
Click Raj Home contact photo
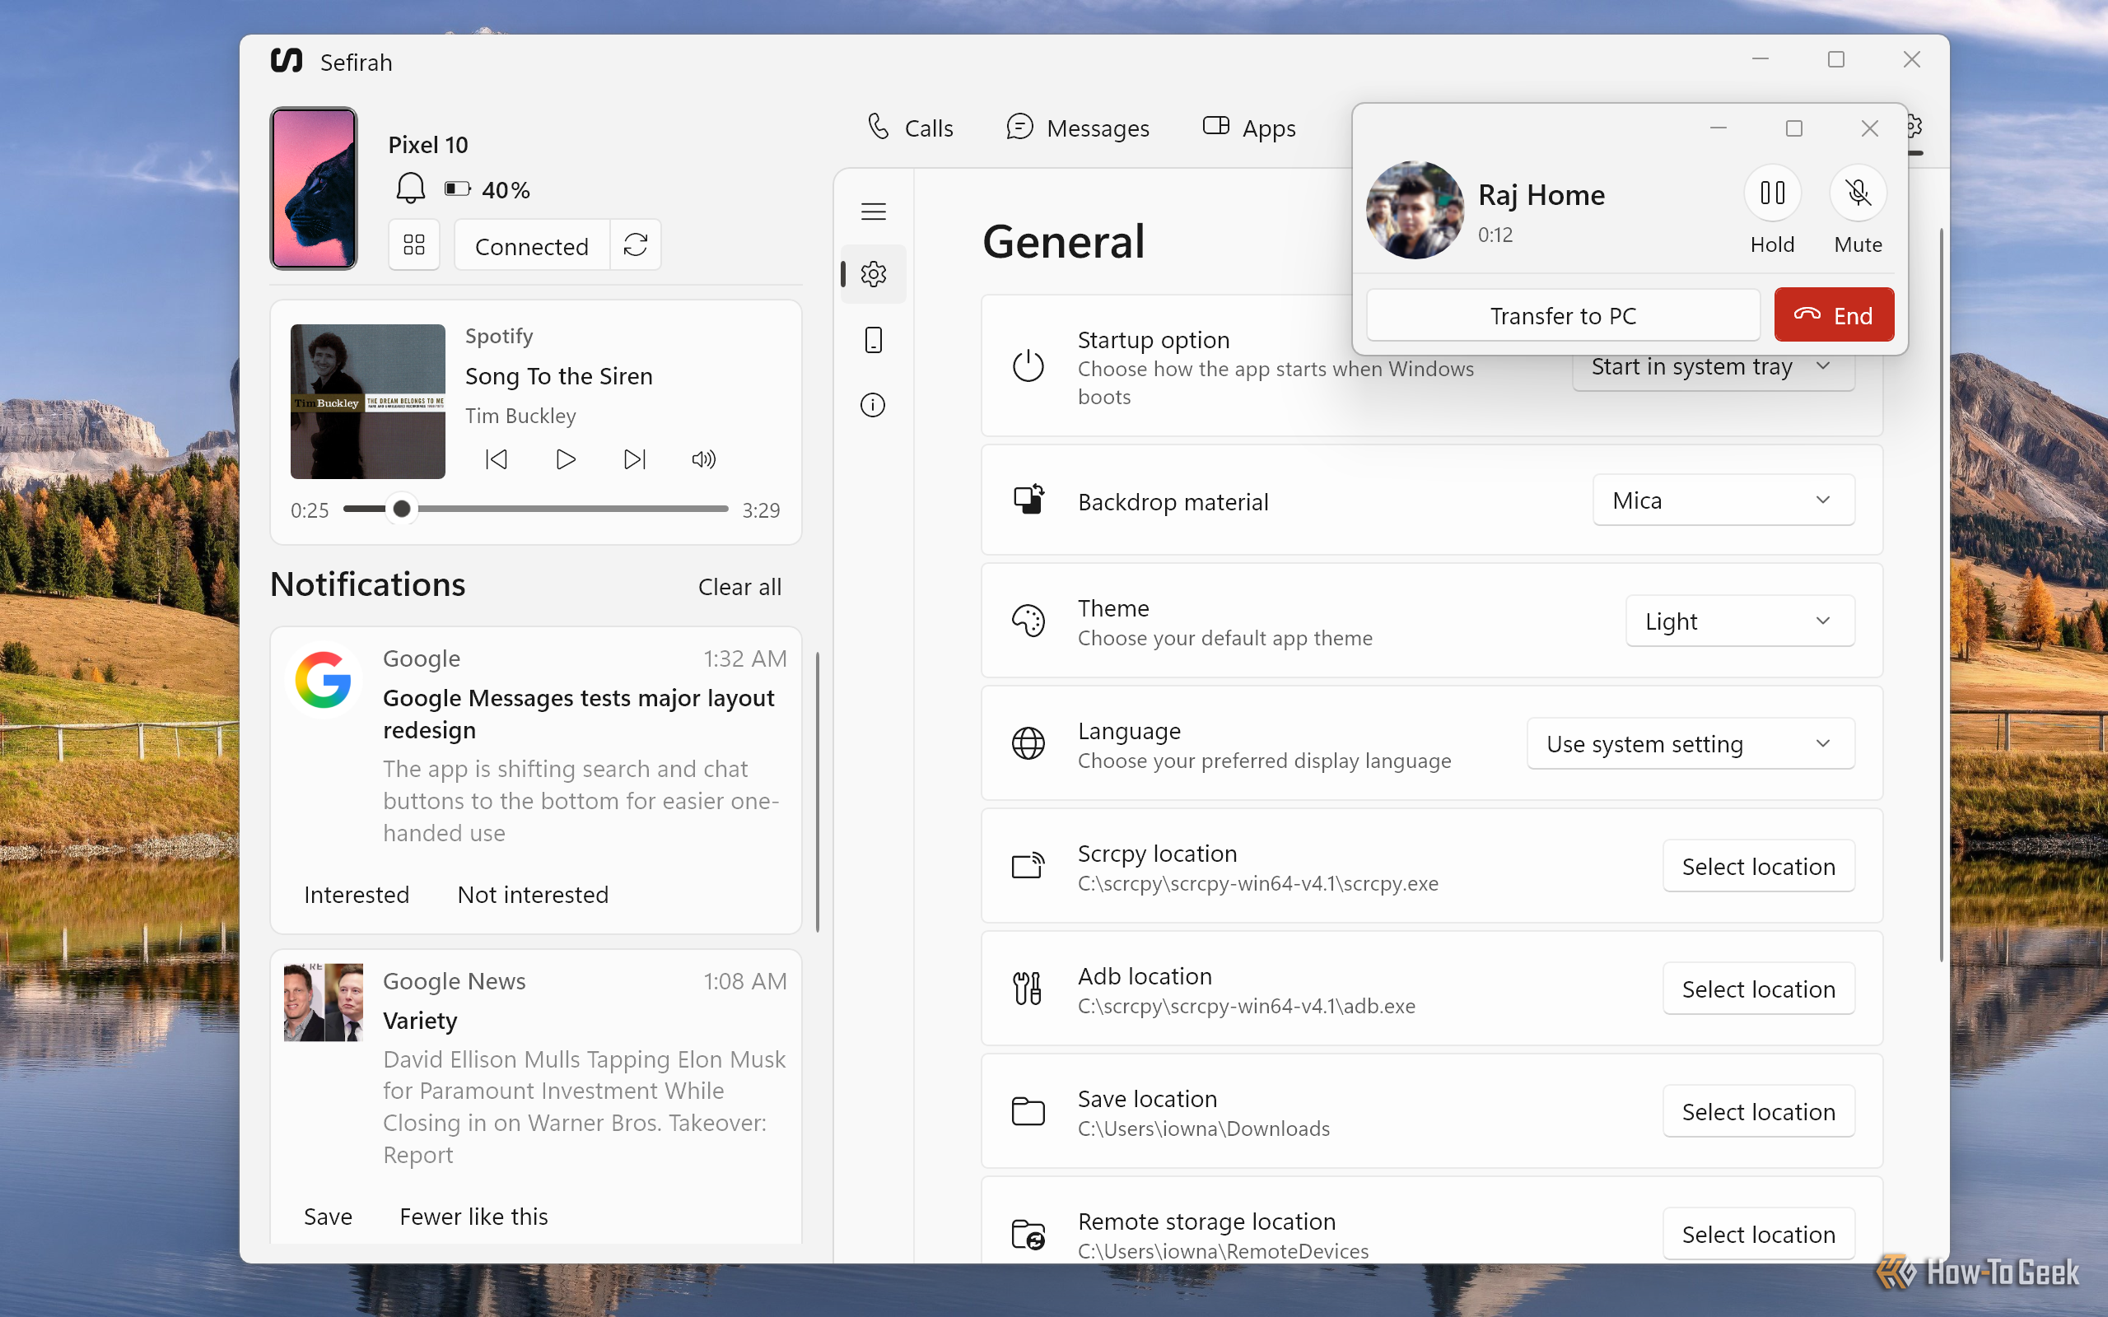coord(1415,210)
